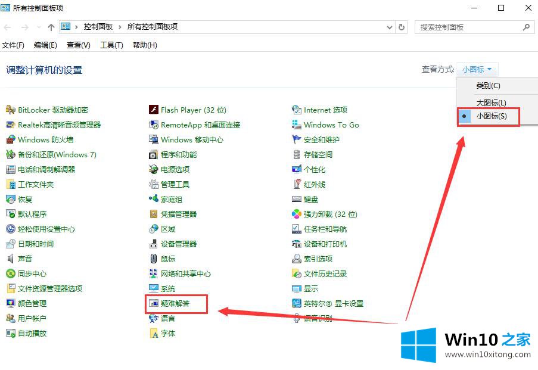This screenshot has width=538, height=370.
Task: Click the 设备管理器 icon
Action: (153, 244)
